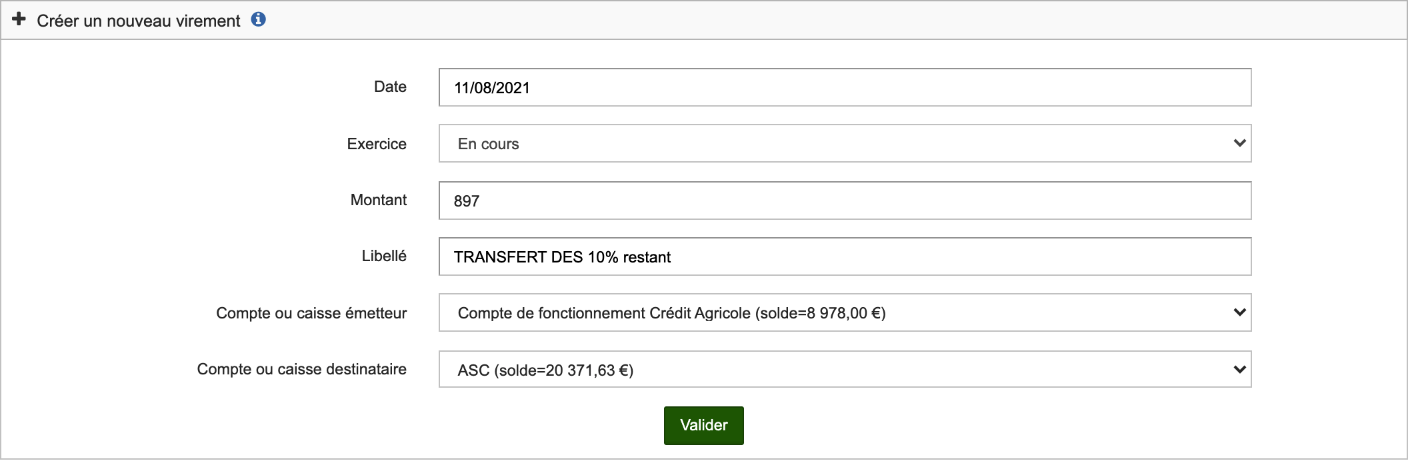The width and height of the screenshot is (1408, 461).
Task: Click the Date label
Action: click(x=390, y=87)
